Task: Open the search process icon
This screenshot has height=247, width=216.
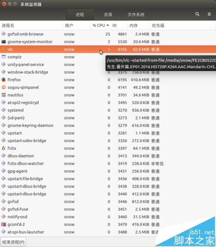Action: [x=197, y=14]
